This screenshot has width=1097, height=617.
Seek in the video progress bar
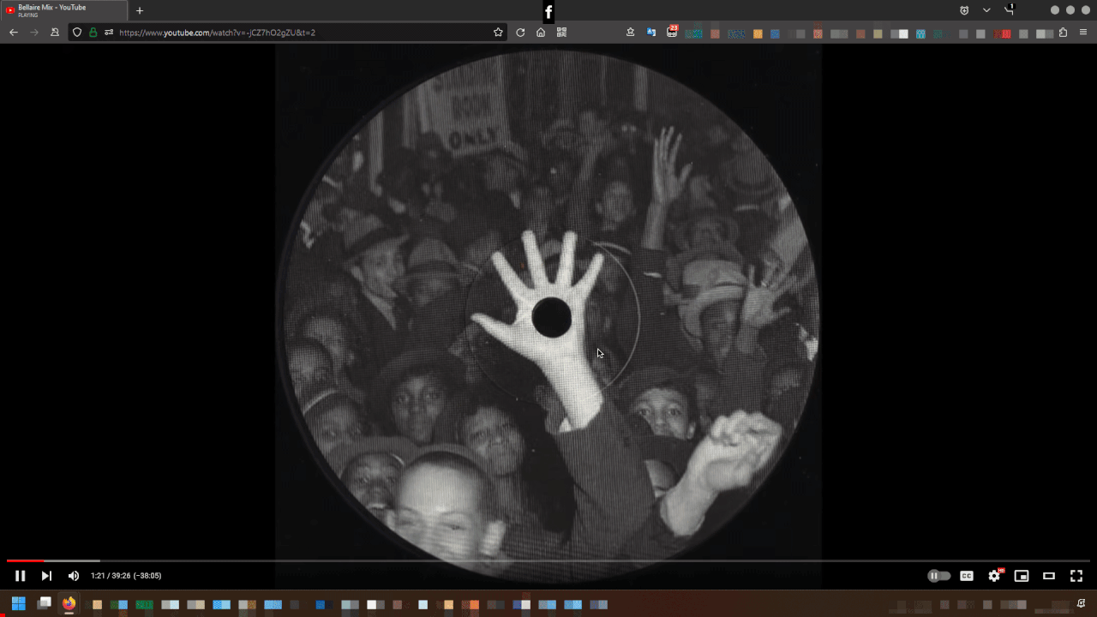pos(548,560)
